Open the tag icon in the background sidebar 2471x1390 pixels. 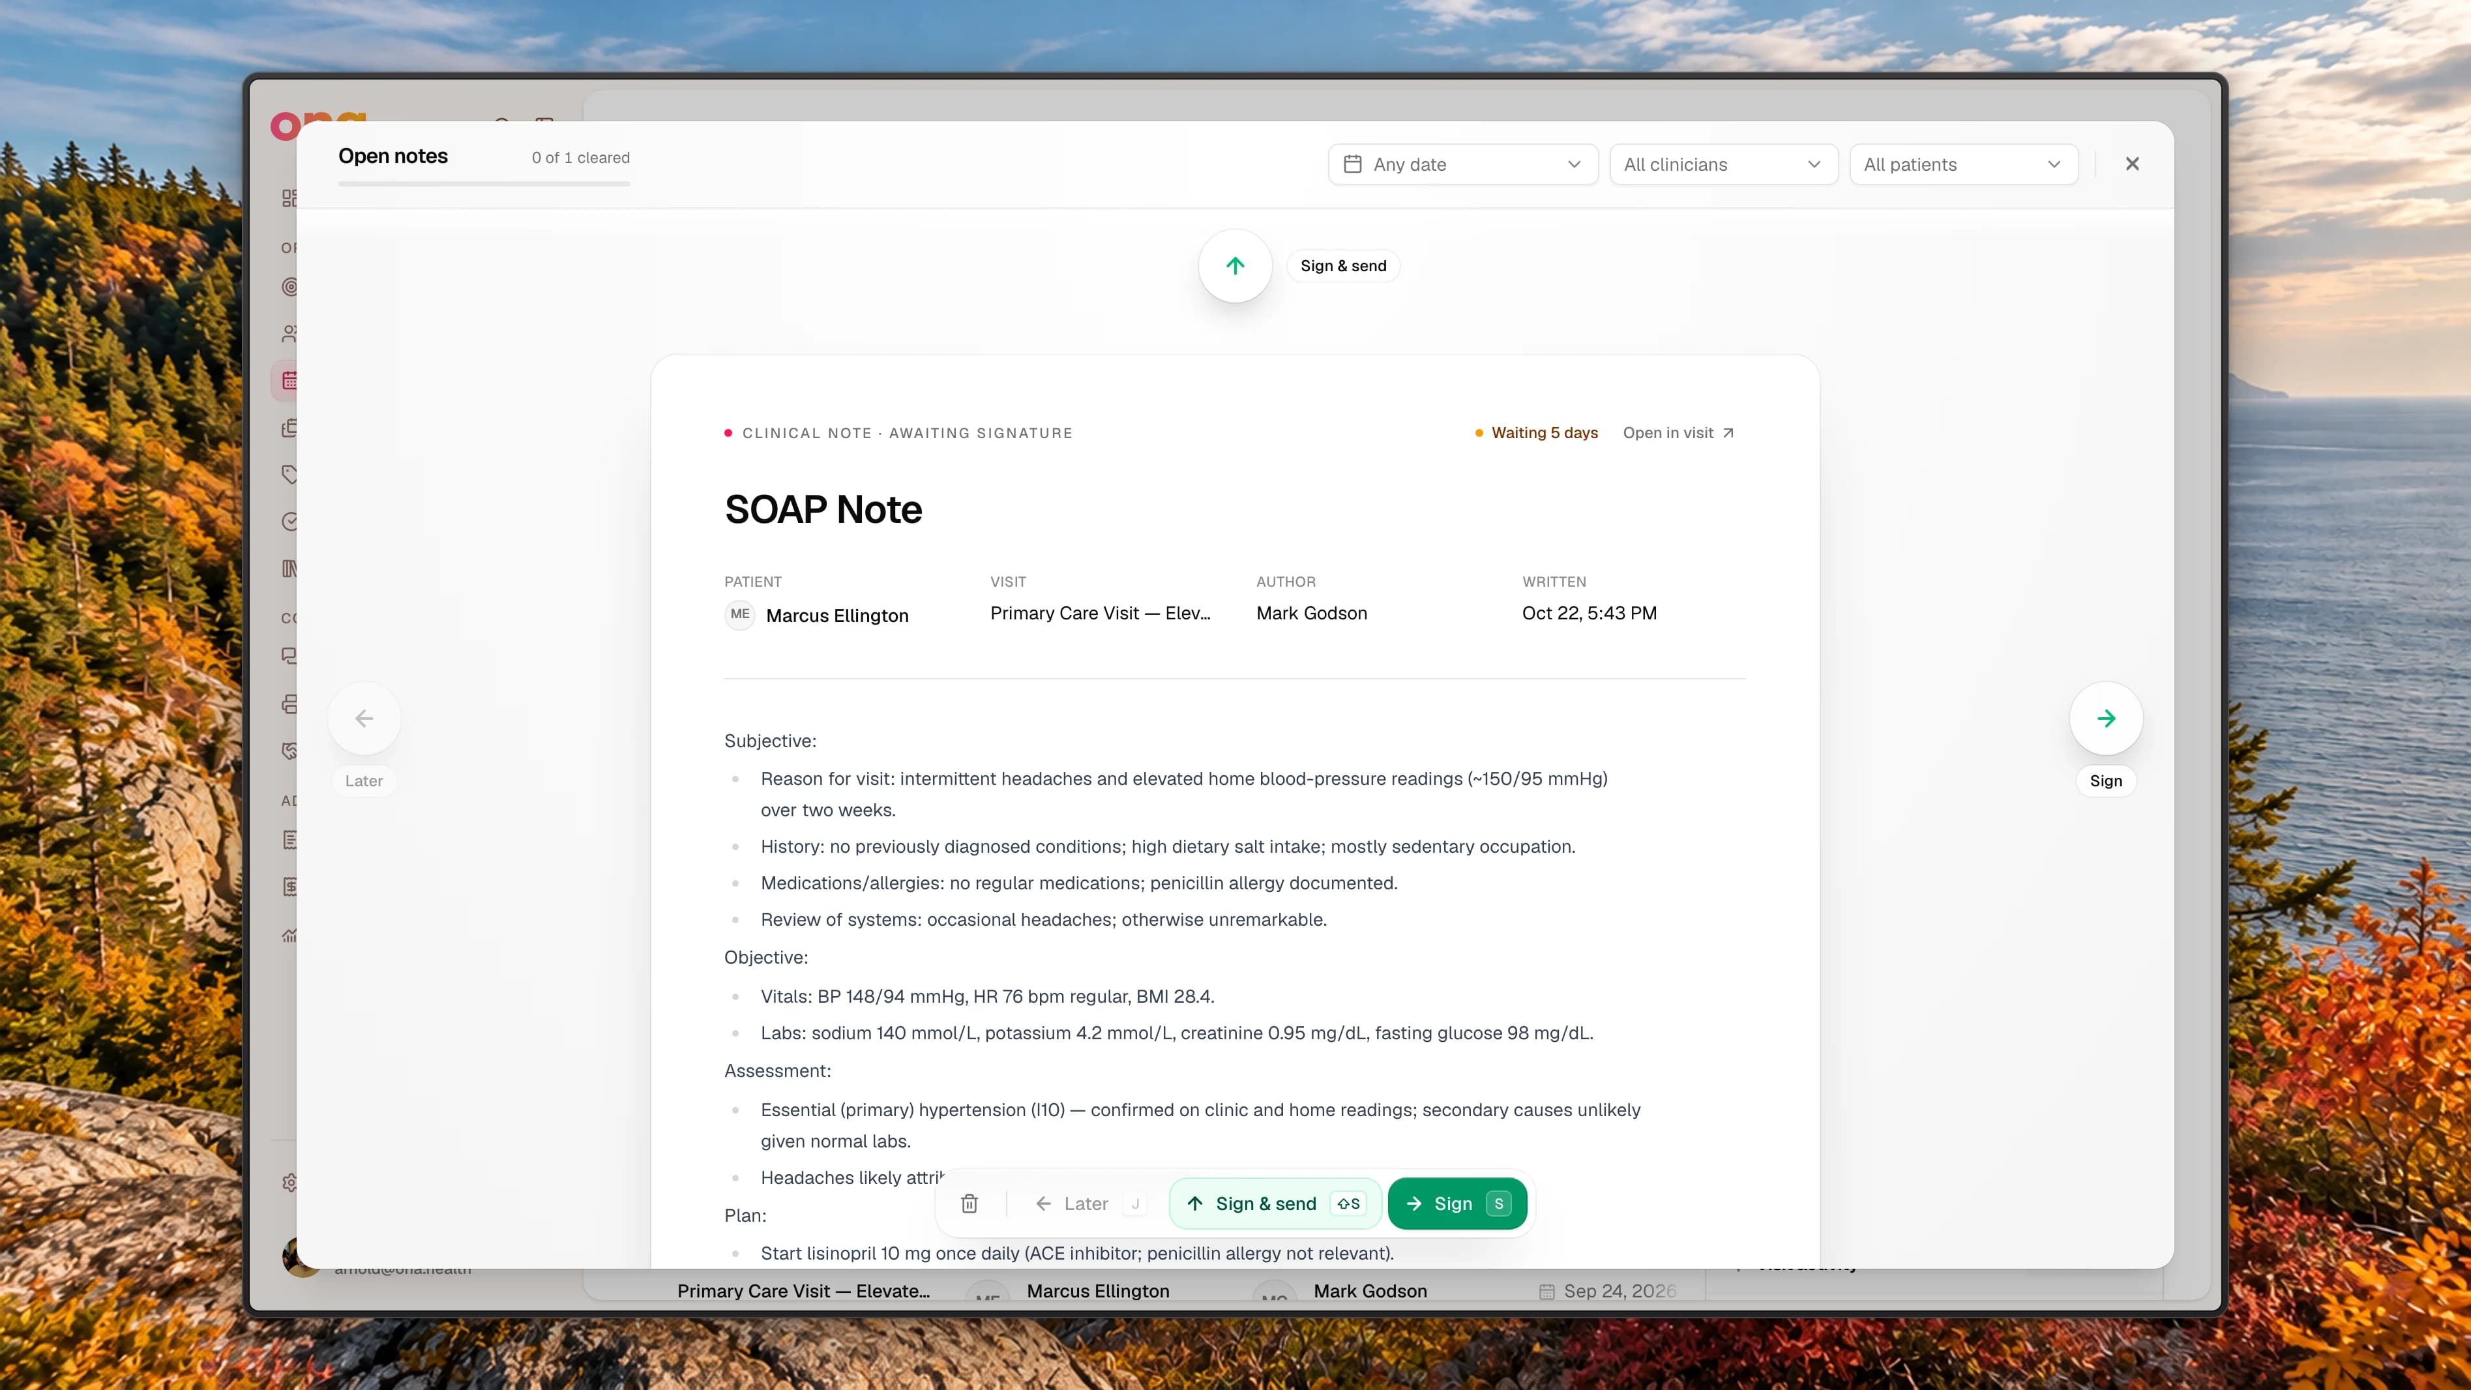point(289,474)
